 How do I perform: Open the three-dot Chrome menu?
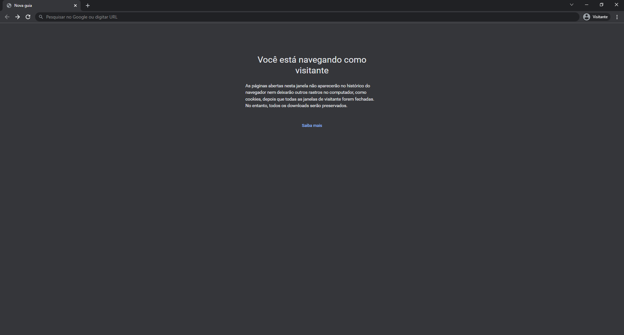(617, 17)
